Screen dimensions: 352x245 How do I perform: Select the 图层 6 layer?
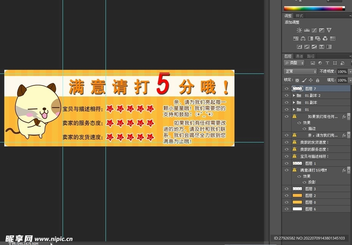point(316,209)
